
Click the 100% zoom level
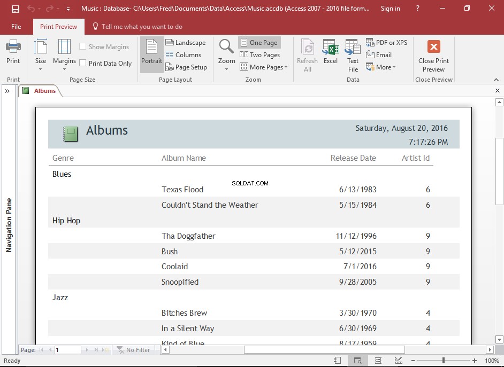[x=492, y=361]
